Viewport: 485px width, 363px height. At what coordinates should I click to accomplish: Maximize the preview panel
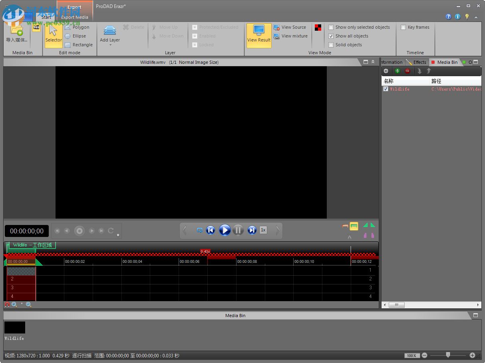tap(366, 62)
